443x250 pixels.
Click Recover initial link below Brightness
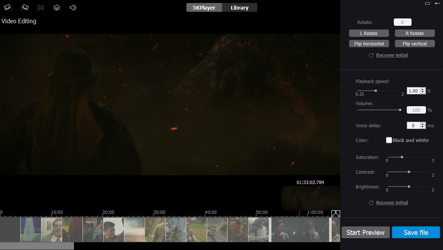tap(392, 203)
